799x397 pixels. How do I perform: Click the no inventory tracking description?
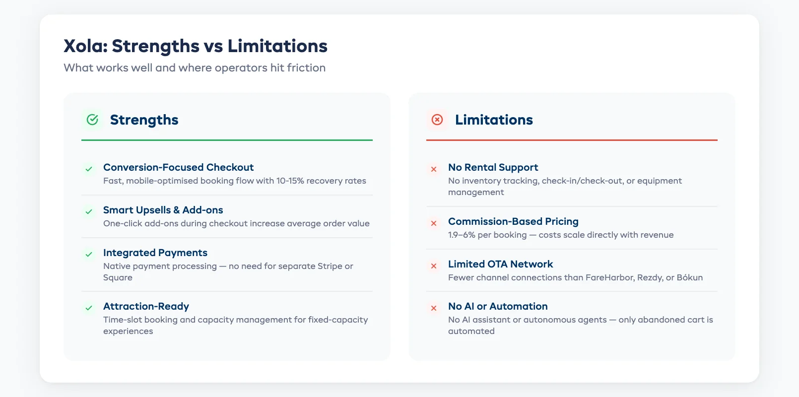coord(565,186)
